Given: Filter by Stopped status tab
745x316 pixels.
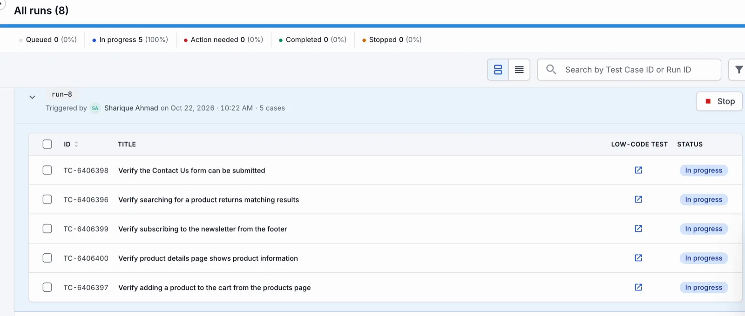Looking at the screenshot, I should 392,39.
